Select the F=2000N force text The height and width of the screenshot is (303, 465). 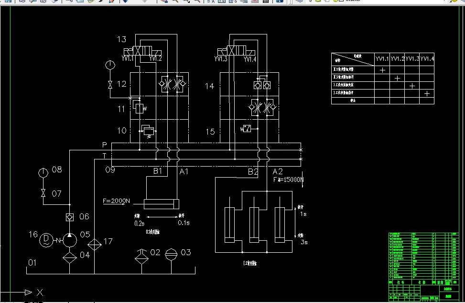pyautogui.click(x=116, y=201)
